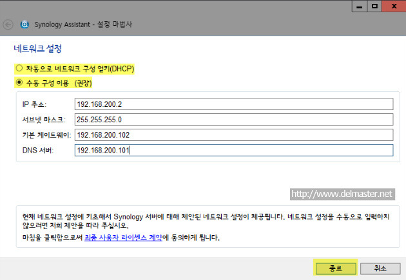Minimize the setup wizard window

click(360, 6)
